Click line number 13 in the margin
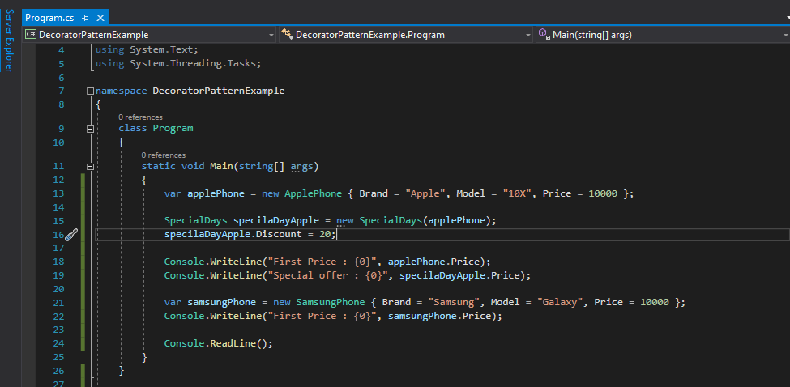 point(58,193)
